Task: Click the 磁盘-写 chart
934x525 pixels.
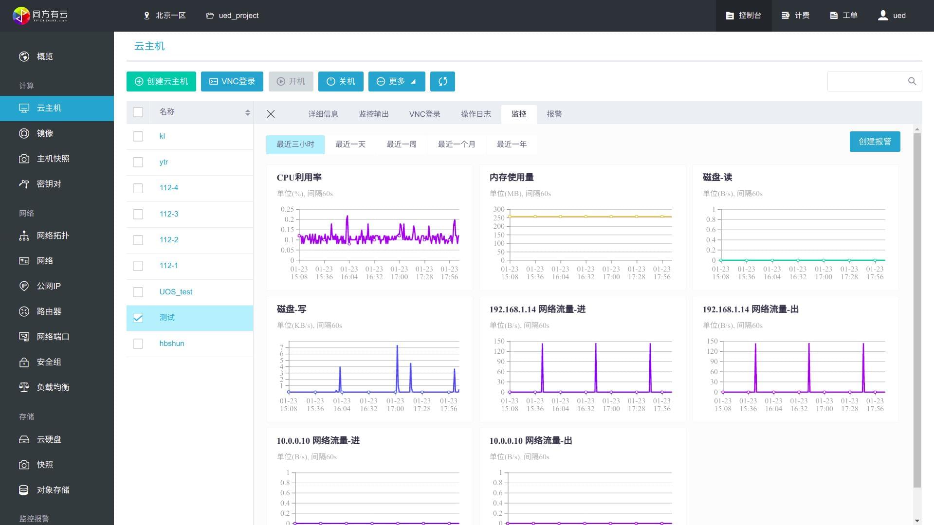Action: point(369,359)
